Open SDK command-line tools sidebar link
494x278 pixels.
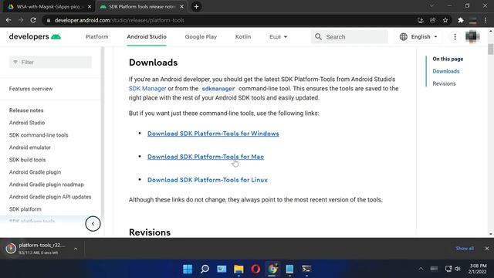39,135
